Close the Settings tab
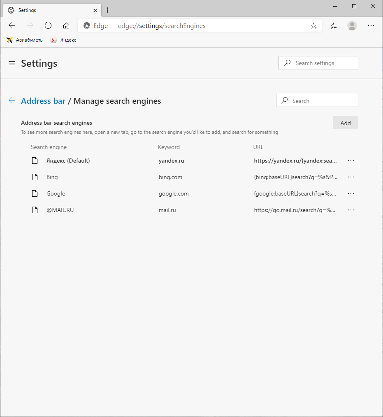 click(95, 10)
